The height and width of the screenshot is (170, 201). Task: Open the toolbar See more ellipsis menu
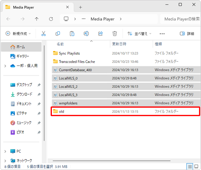162,34
